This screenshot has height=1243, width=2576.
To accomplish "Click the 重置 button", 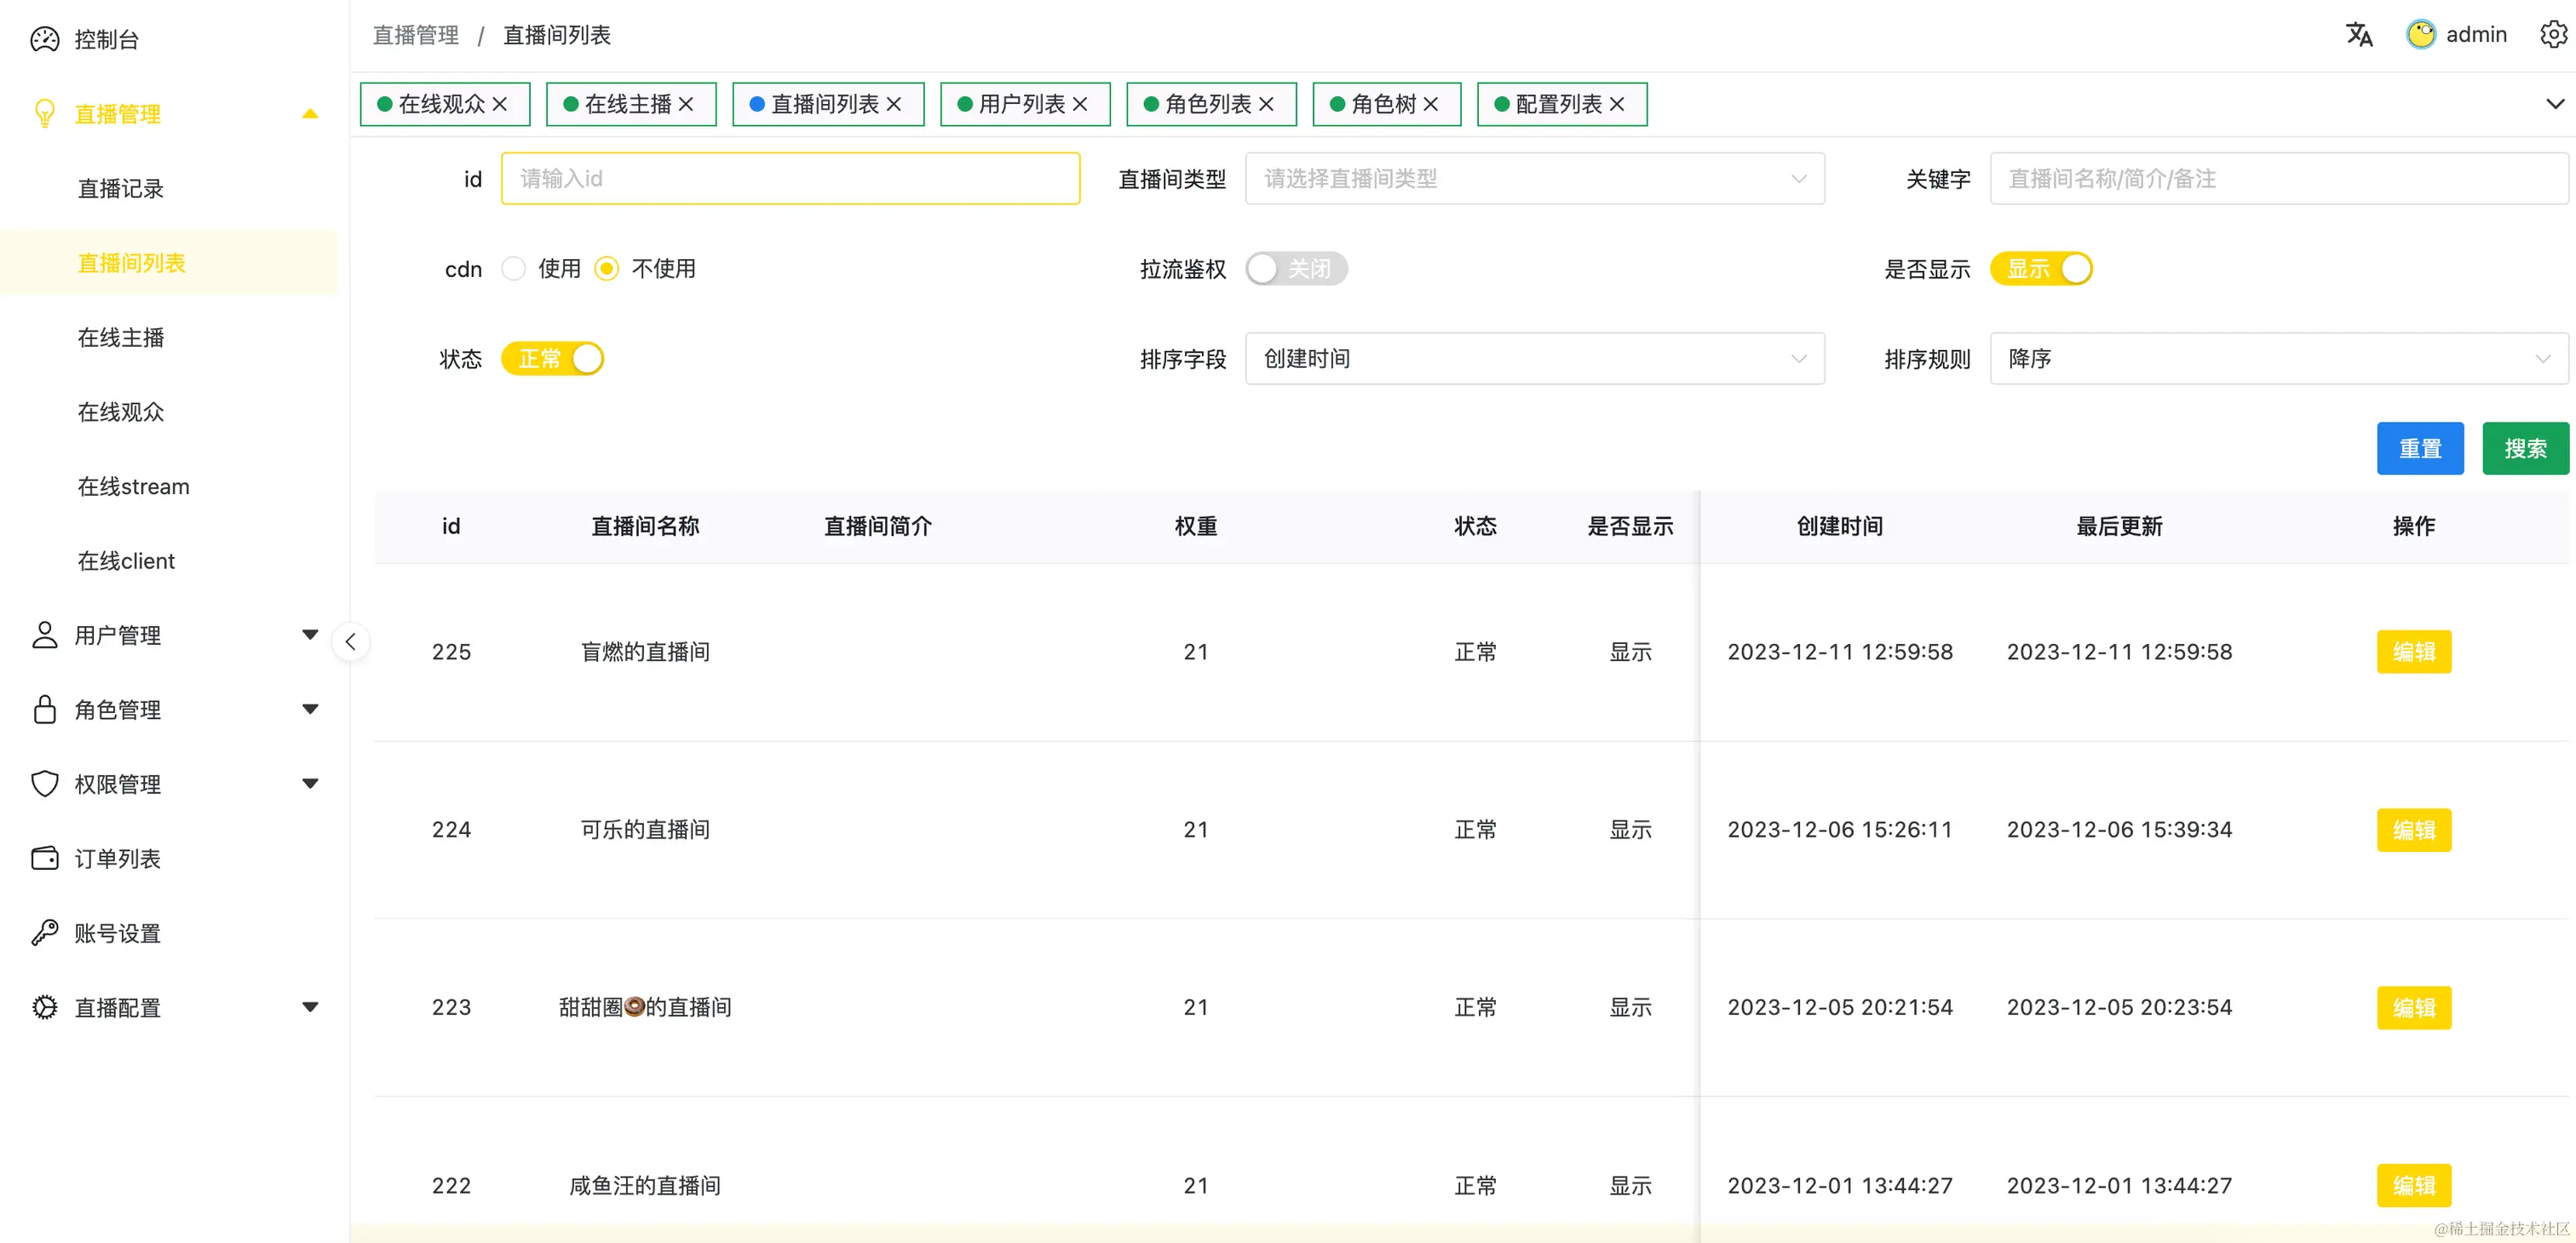I will (x=2420, y=448).
